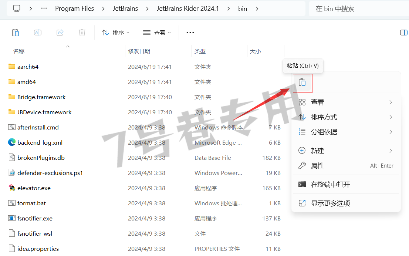The image size is (409, 256).
Task: Select the aarch64 folder
Action: pyautogui.click(x=28, y=67)
